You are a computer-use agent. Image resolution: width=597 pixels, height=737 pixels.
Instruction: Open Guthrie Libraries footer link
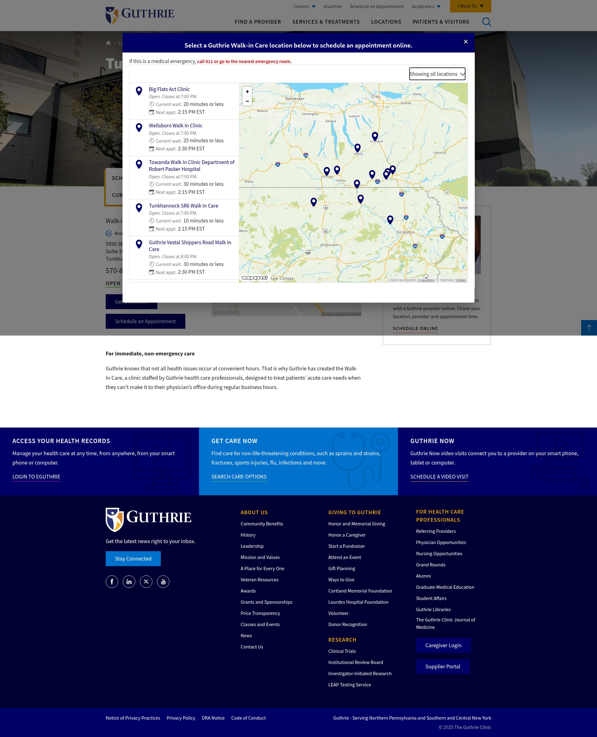433,610
